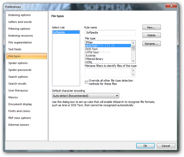The width and height of the screenshot is (184, 157).
Task: Choose DOS Text file type
Action: (108, 49)
